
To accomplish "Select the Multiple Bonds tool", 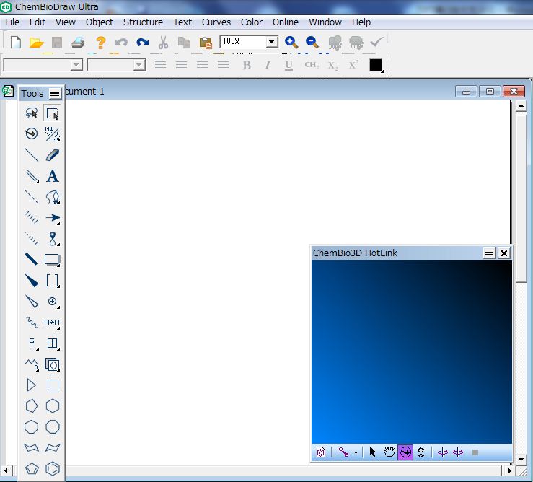I will [x=32, y=176].
